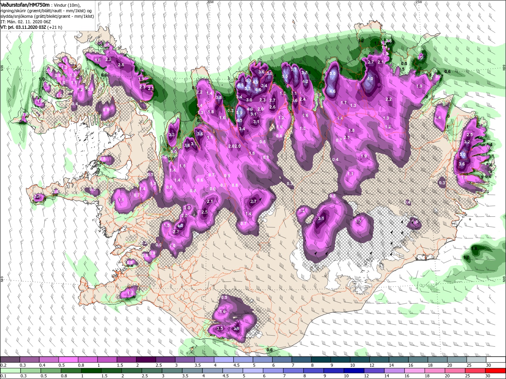Select the bright red 30+ swatch in the lower scale

pos(496,371)
